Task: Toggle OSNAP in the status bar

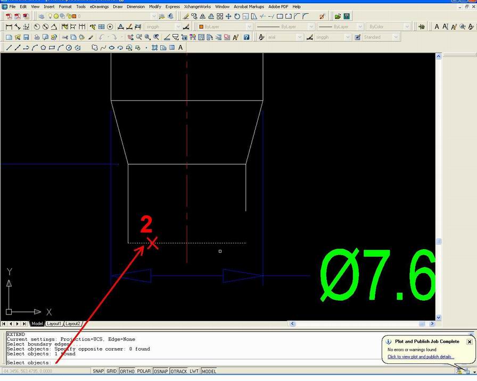Action: point(160,371)
